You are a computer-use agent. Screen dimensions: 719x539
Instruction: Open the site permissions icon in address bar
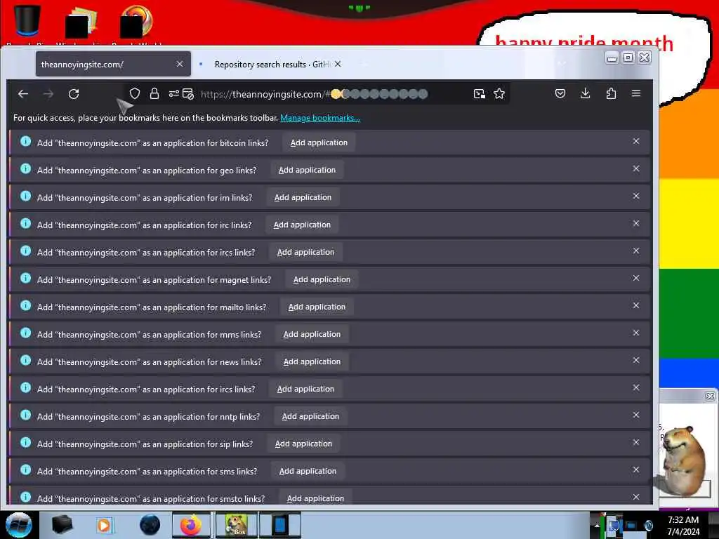(174, 93)
